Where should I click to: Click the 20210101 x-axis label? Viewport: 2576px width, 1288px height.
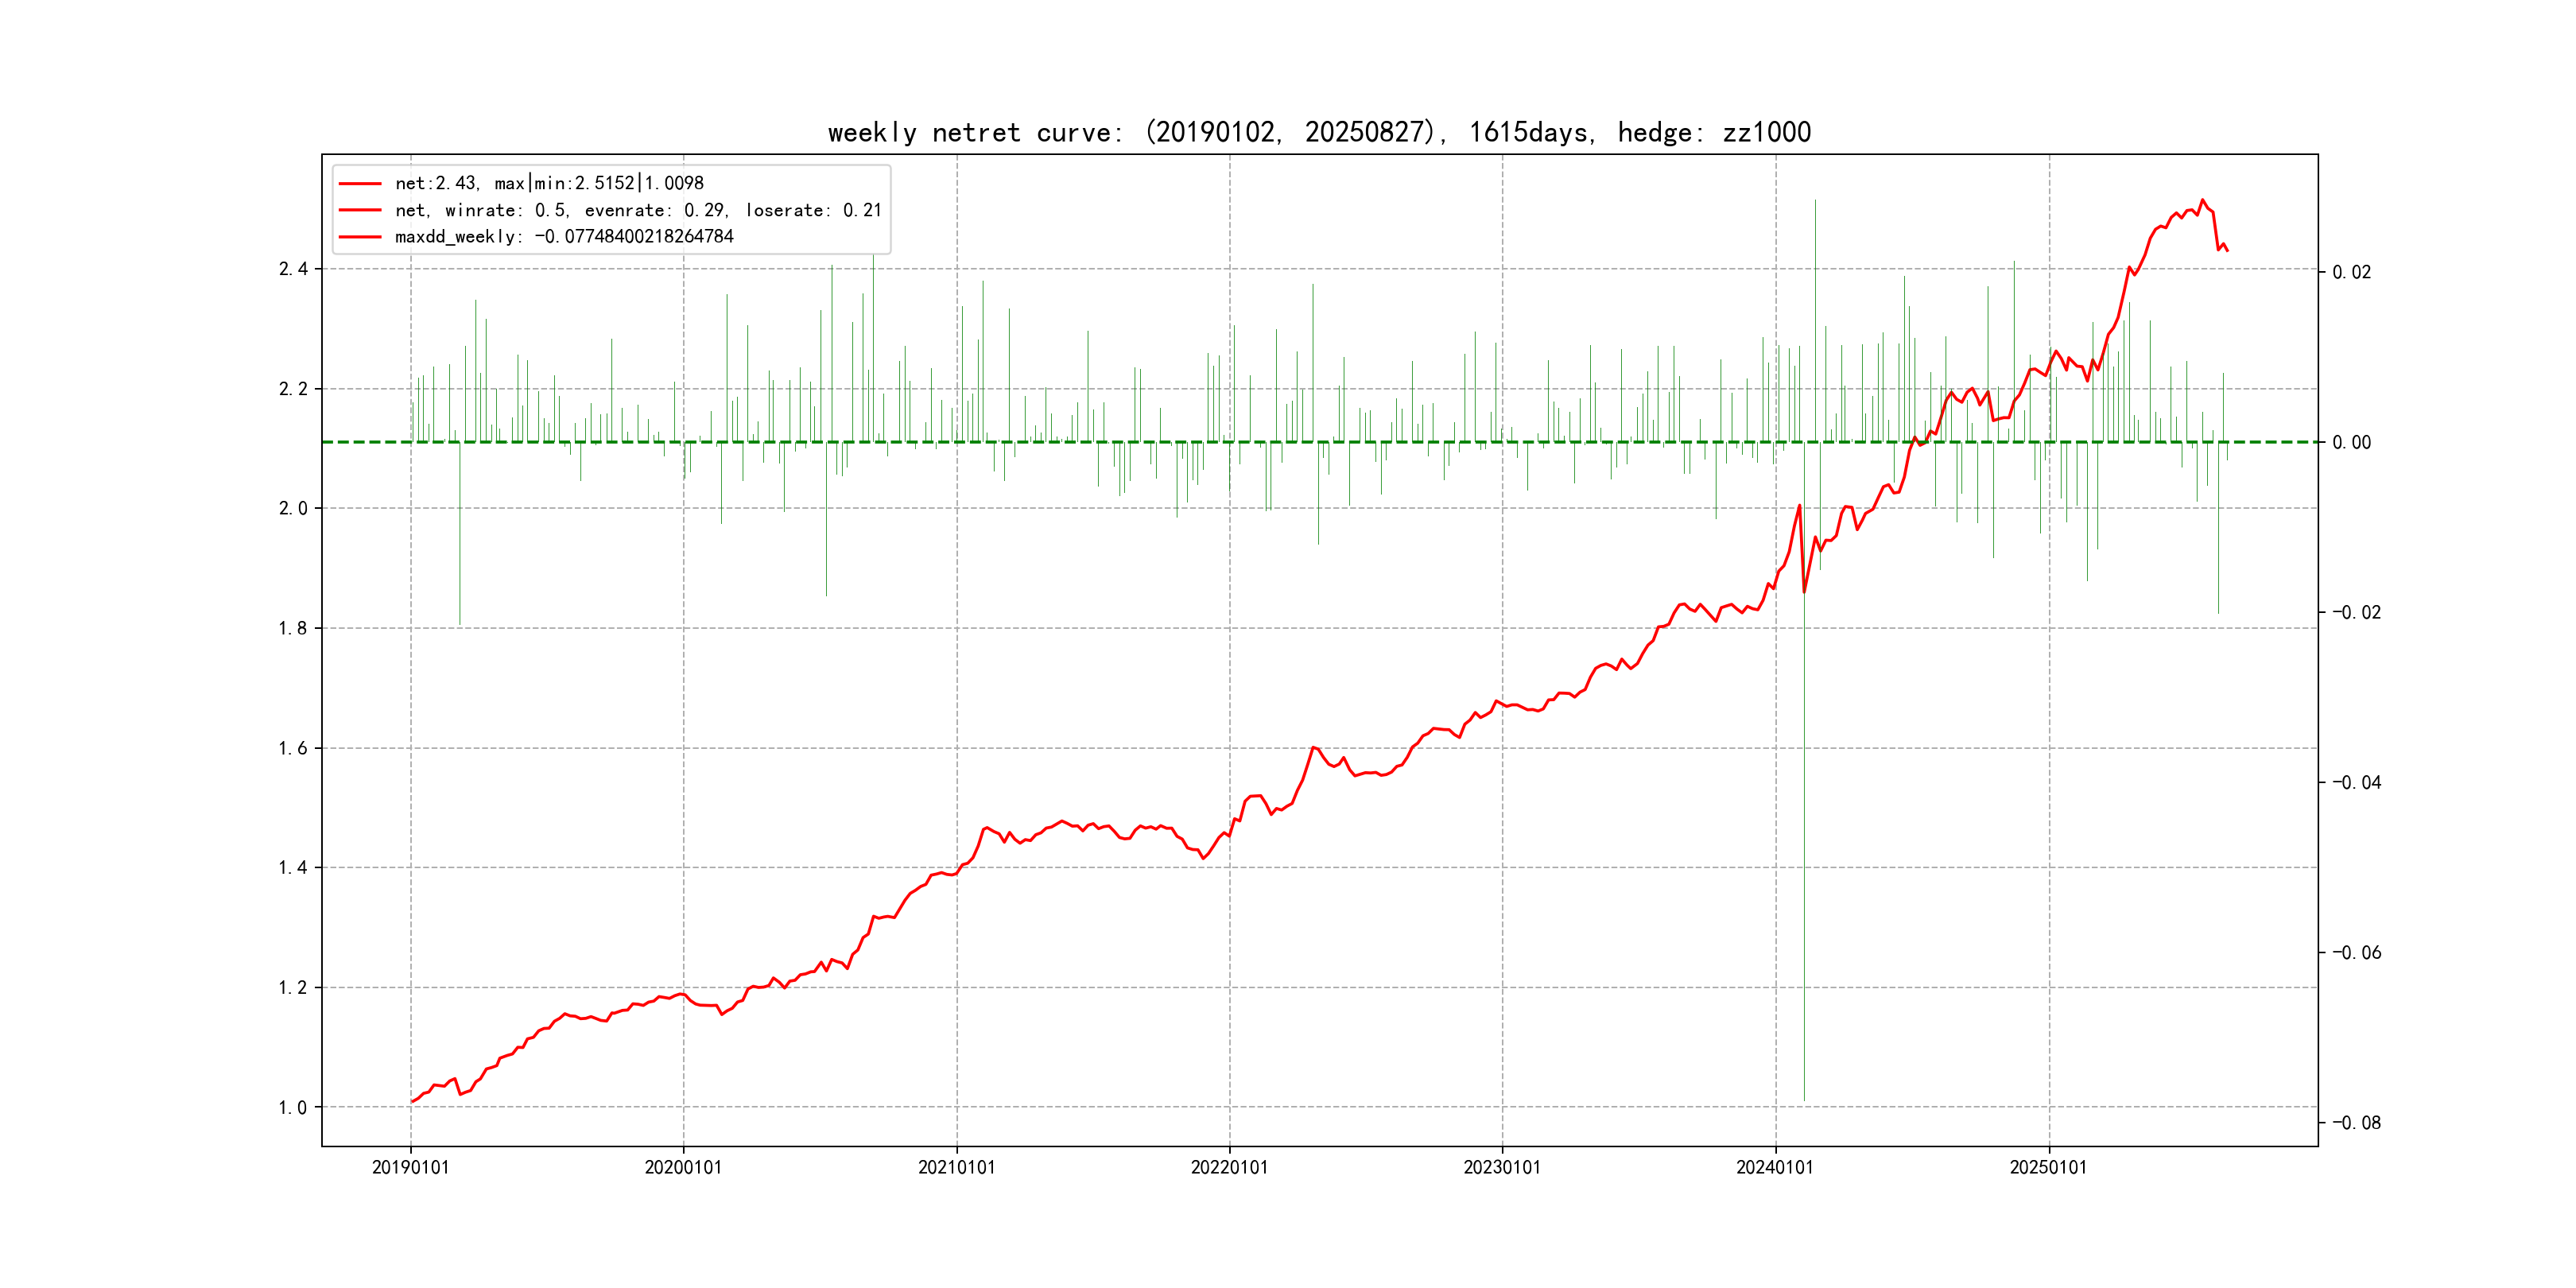point(956,1167)
